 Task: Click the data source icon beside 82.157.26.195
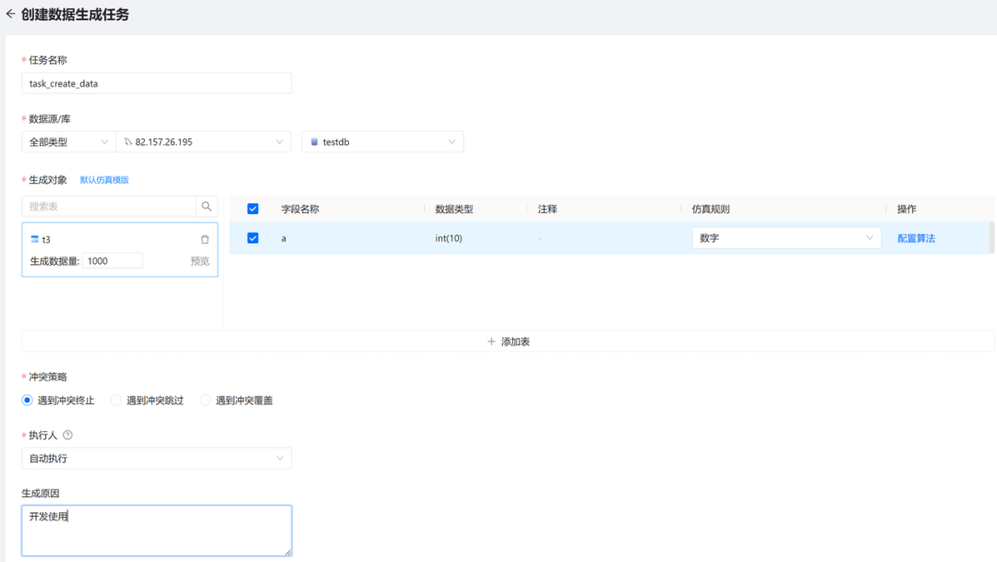tap(127, 142)
